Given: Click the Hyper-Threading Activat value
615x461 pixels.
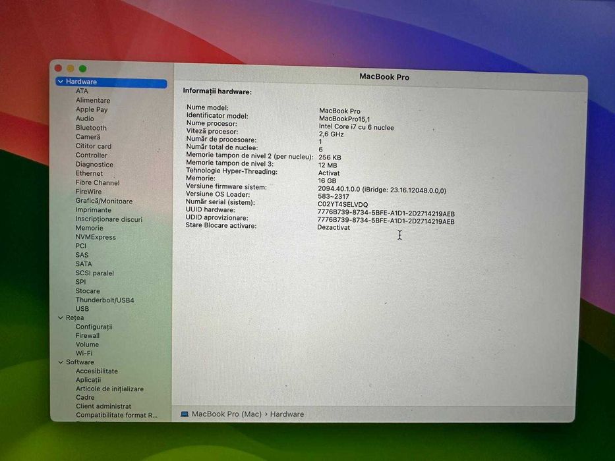Looking at the screenshot, I should pyautogui.click(x=329, y=173).
